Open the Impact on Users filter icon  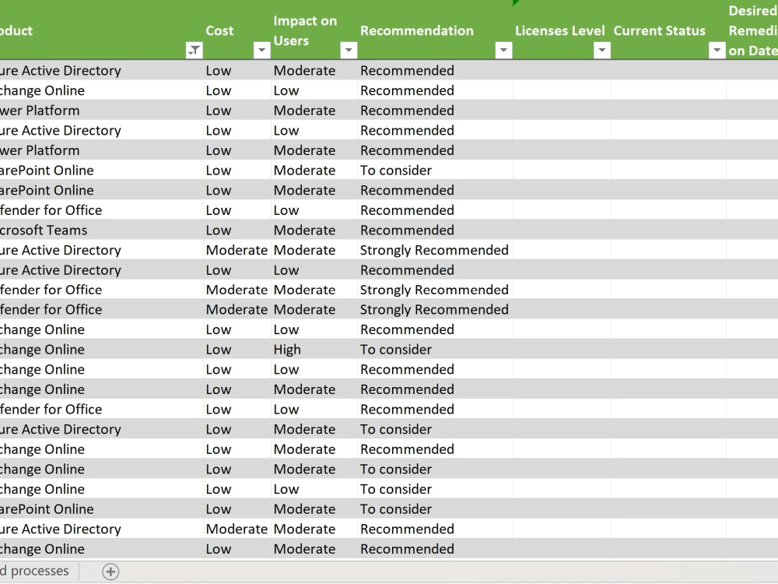349,50
